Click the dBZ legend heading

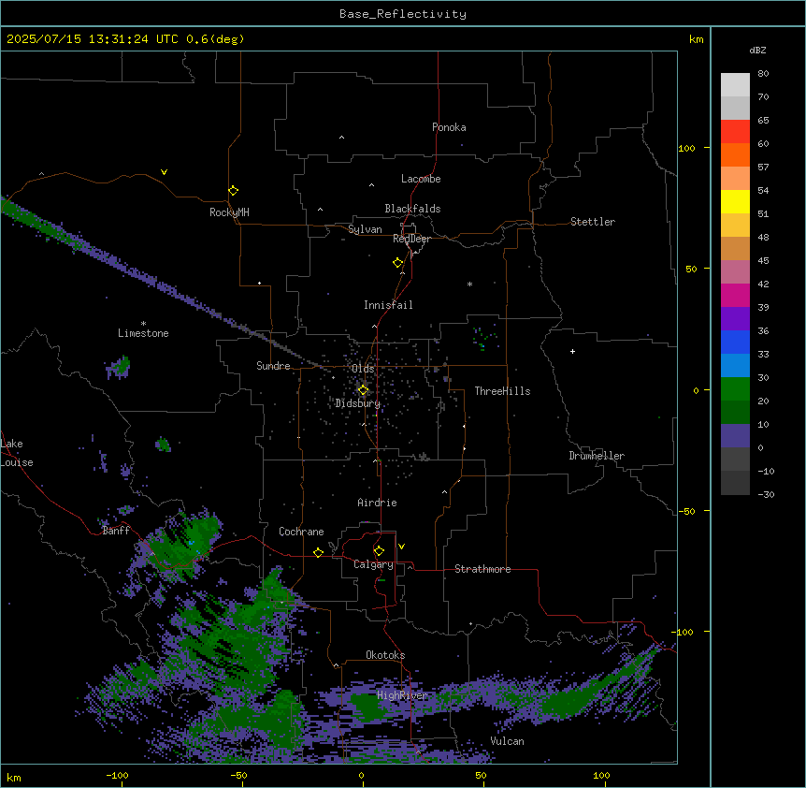[757, 51]
